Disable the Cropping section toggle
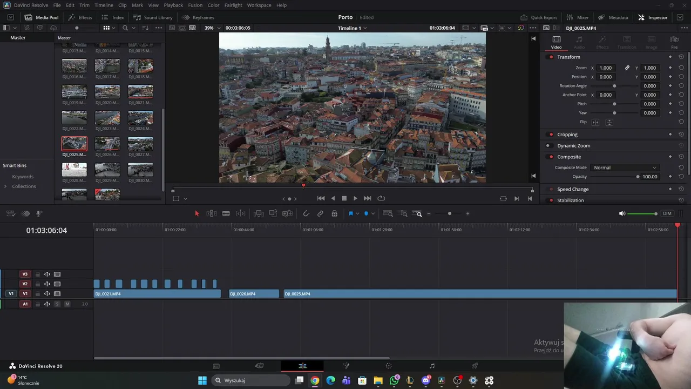This screenshot has width=691, height=389. pos(551,135)
